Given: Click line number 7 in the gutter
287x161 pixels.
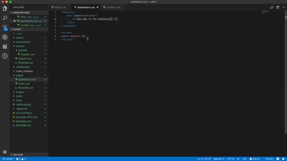Looking at the screenshot, I should coord(55,33).
